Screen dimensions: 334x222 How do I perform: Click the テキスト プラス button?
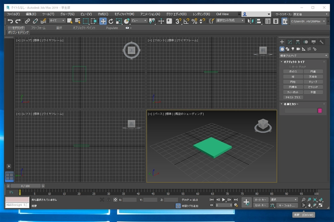pyautogui.click(x=293, y=97)
